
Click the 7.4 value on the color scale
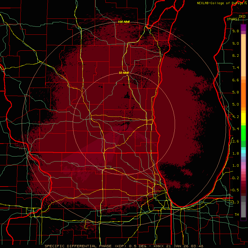236,68
